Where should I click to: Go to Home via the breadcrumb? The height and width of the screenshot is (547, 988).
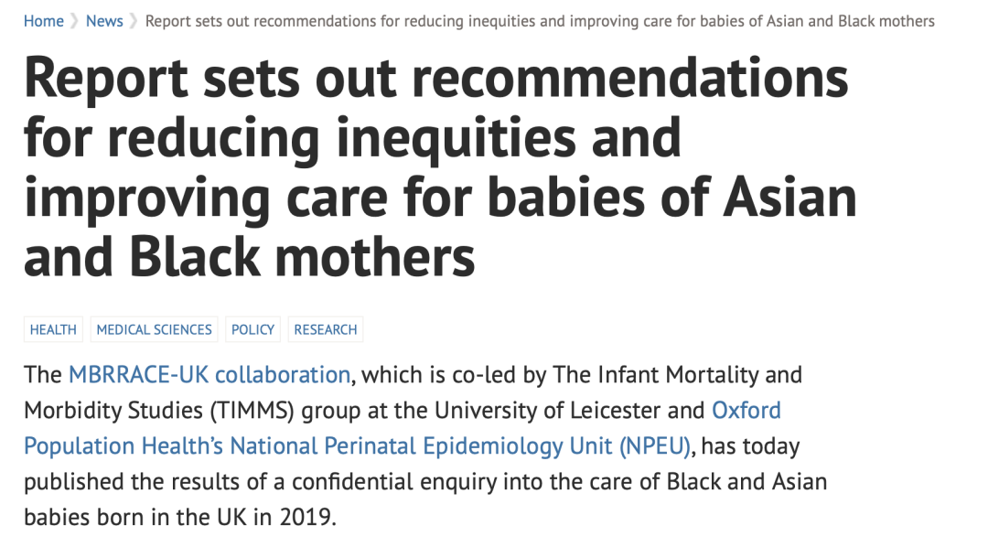(43, 20)
